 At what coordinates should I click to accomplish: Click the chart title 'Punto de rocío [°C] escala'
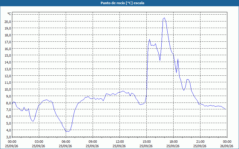coord(122,3)
